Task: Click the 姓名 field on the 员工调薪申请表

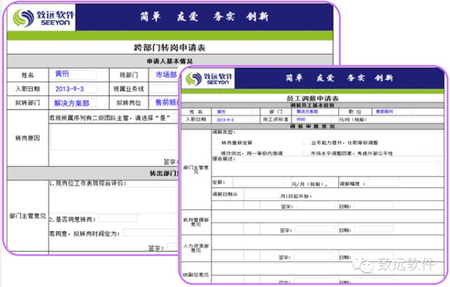Action: pyautogui.click(x=232, y=112)
